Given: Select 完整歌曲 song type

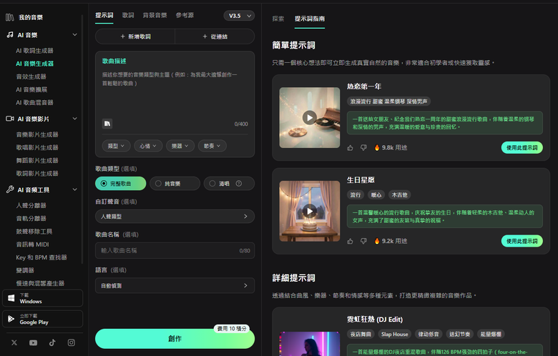Looking at the screenshot, I should 121,184.
